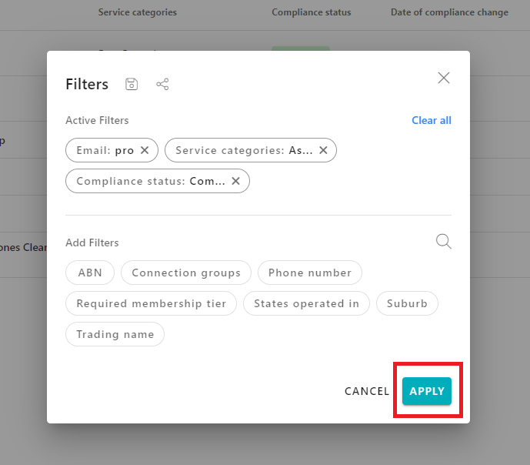The image size is (530, 465).
Task: Add the Connection groups filter
Action: (186, 273)
